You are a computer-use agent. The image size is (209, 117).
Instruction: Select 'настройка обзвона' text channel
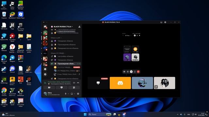coord(66,56)
